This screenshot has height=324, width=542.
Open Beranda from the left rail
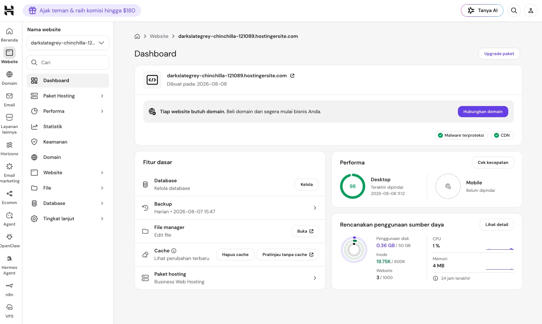[x=9, y=35]
